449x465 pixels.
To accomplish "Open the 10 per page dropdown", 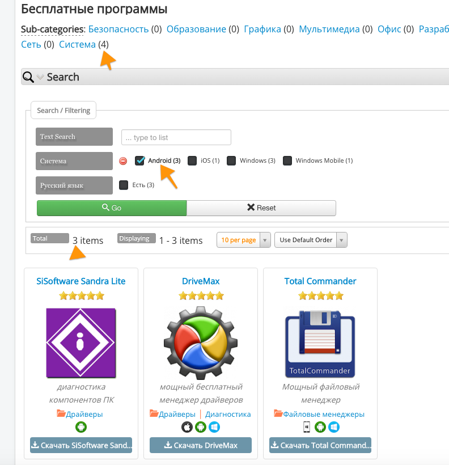I will (243, 240).
